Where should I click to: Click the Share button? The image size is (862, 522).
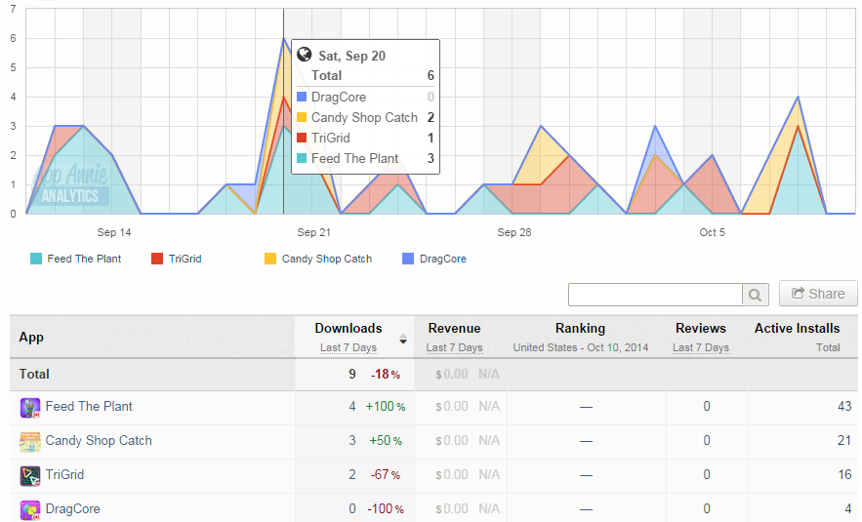[818, 294]
